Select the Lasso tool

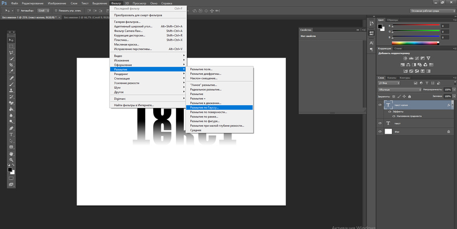10,53
